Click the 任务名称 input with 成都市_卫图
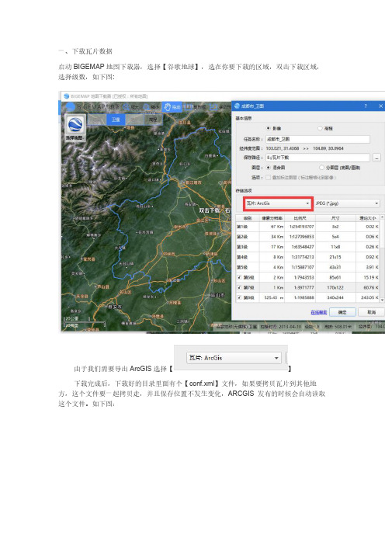The image size is (385, 545). pos(317,139)
